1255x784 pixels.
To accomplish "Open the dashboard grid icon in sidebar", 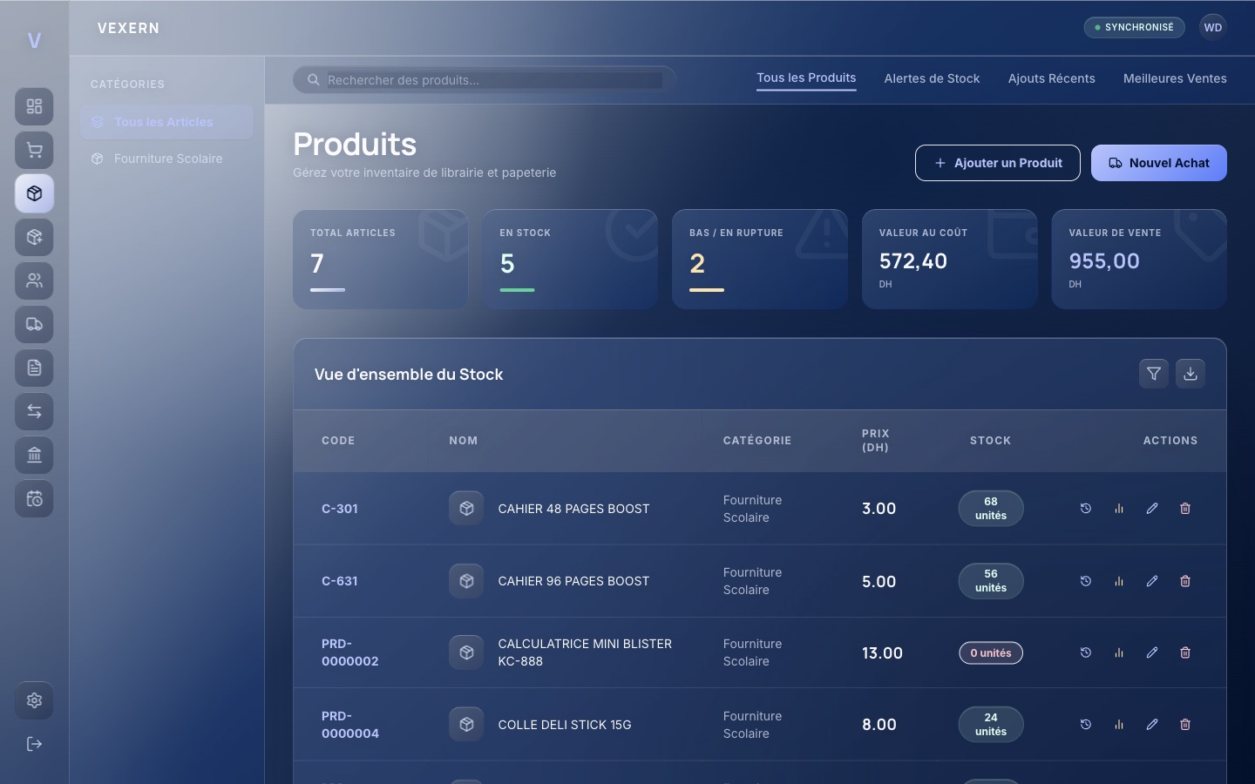I will point(34,106).
